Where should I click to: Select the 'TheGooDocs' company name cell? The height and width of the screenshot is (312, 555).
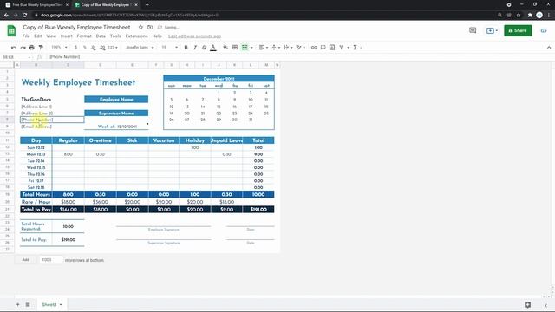(36, 100)
